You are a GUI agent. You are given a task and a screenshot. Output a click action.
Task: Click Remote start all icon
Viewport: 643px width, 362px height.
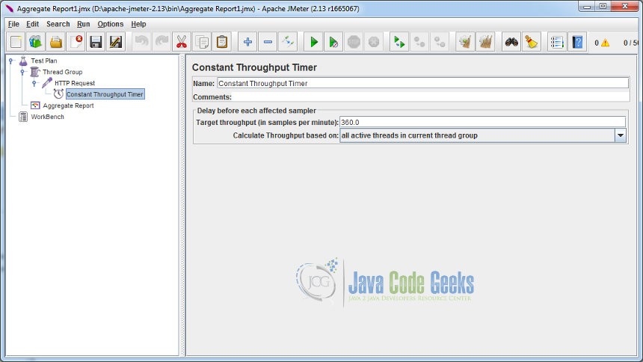399,42
